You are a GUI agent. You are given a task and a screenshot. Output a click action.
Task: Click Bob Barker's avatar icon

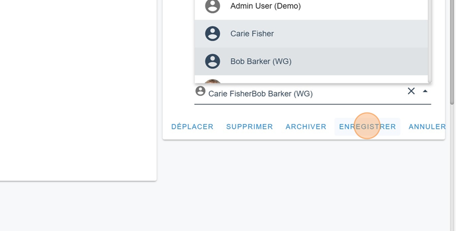pos(213,61)
